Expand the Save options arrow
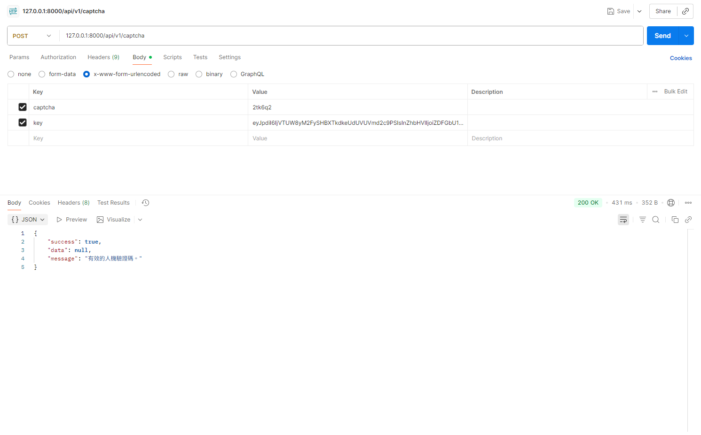The height and width of the screenshot is (435, 701). [639, 11]
